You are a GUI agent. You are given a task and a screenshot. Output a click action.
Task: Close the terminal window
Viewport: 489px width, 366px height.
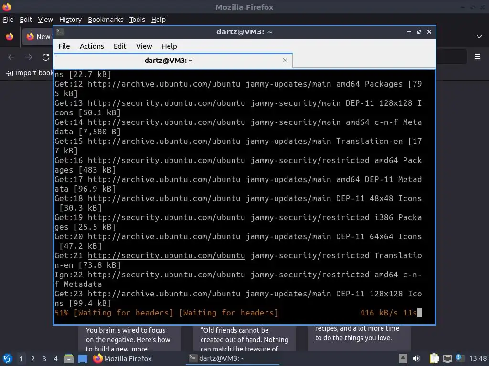pyautogui.click(x=429, y=32)
